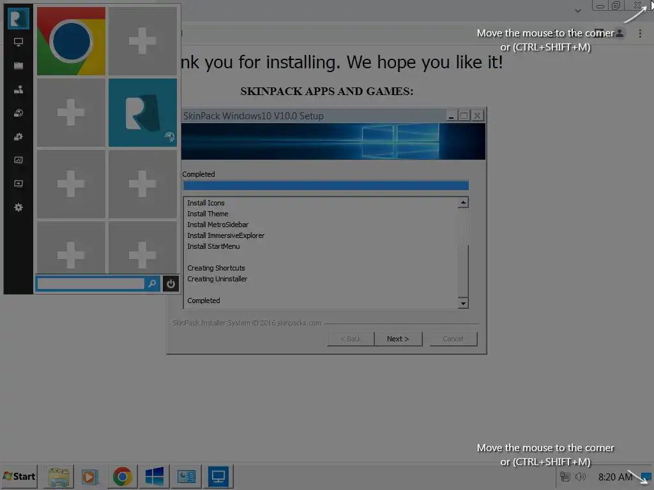Open the settings gear in the sidebar

point(19,207)
